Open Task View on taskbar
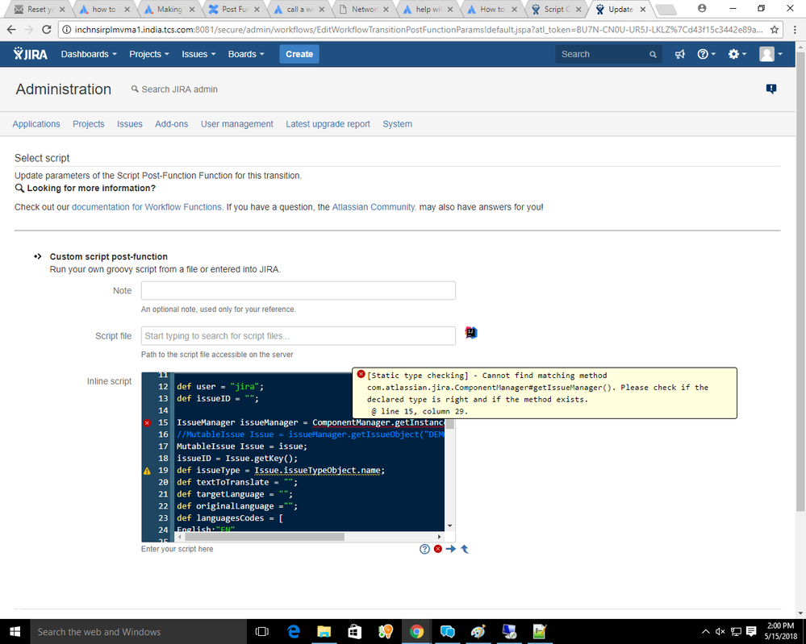The width and height of the screenshot is (806, 644). pos(262,632)
